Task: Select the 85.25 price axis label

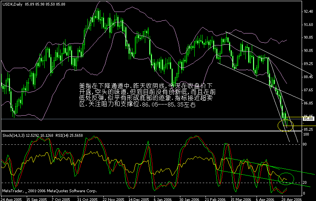Action: pos(308,130)
